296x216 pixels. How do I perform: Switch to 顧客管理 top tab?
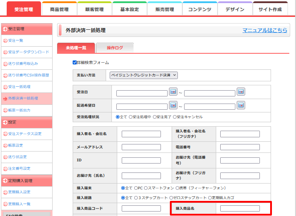point(95,9)
